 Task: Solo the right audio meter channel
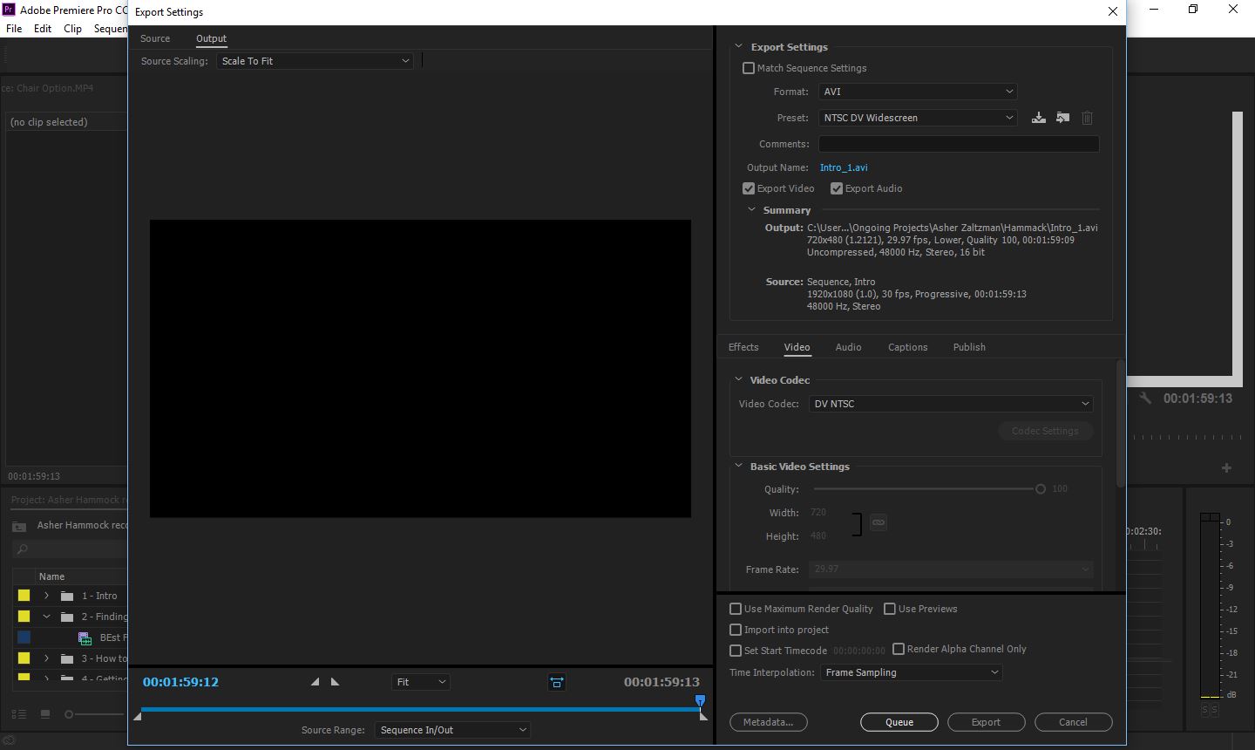tap(1215, 711)
